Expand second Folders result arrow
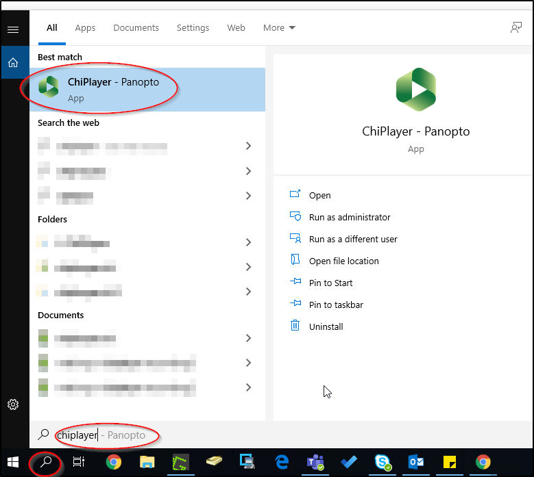The width and height of the screenshot is (534, 477). point(248,267)
